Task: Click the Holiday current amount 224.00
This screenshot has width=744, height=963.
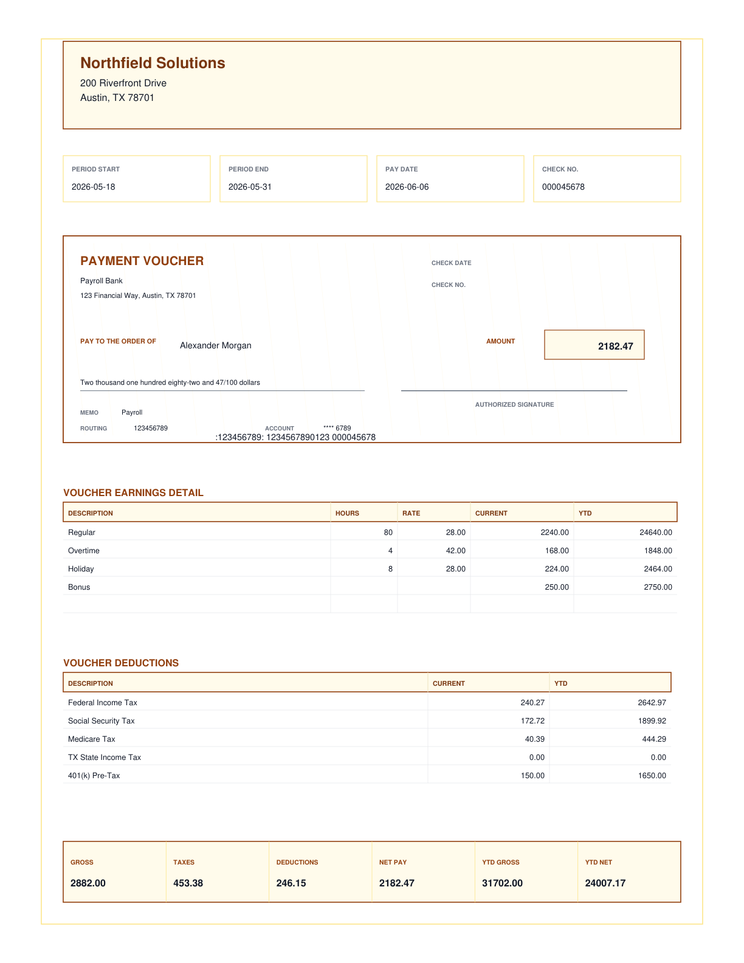Action: 557,569
